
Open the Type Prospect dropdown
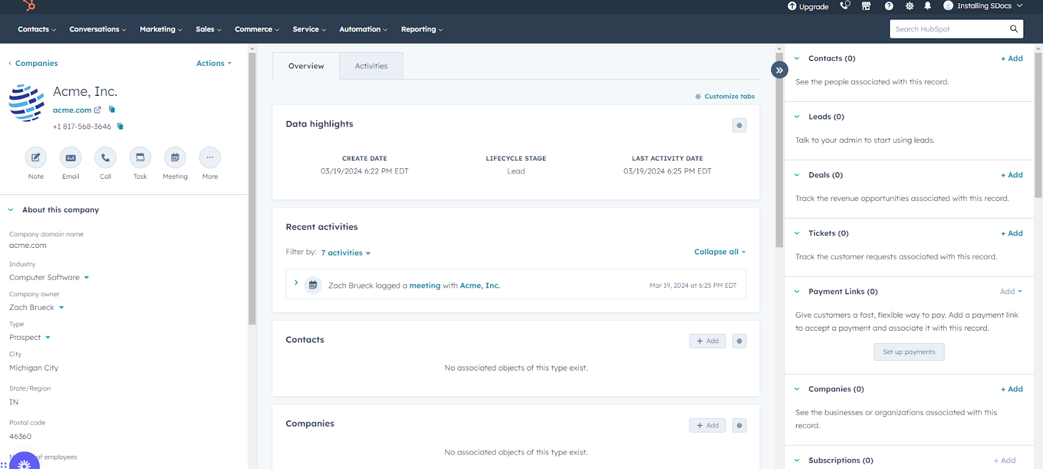click(x=29, y=337)
